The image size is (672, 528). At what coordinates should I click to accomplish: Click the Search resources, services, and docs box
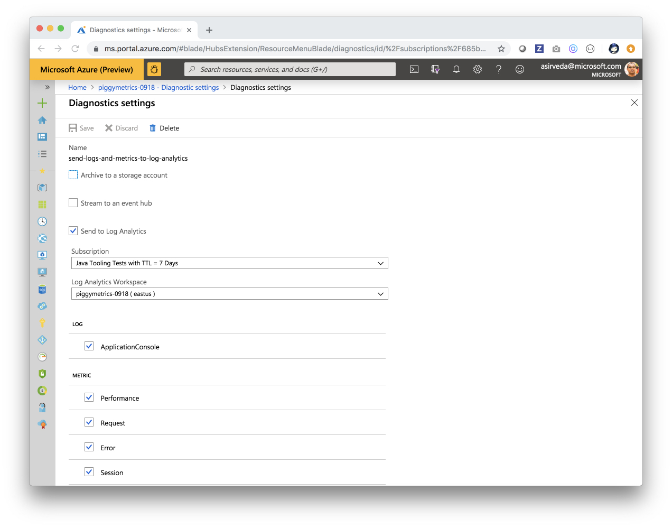tap(290, 69)
